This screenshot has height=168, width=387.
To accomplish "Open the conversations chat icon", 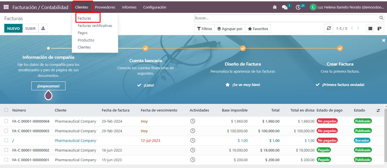I will click(x=284, y=7).
